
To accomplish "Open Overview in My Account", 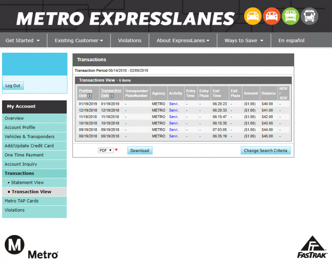I will (x=34, y=118).
